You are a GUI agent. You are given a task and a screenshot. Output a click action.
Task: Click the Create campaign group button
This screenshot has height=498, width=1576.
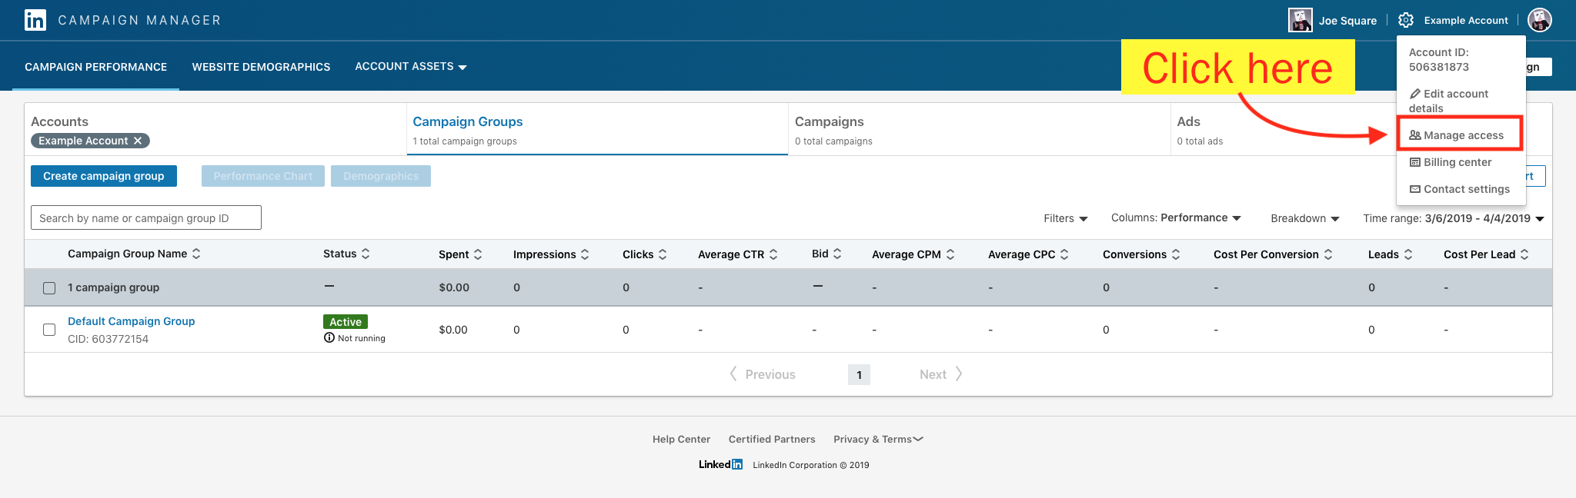pyautogui.click(x=104, y=176)
